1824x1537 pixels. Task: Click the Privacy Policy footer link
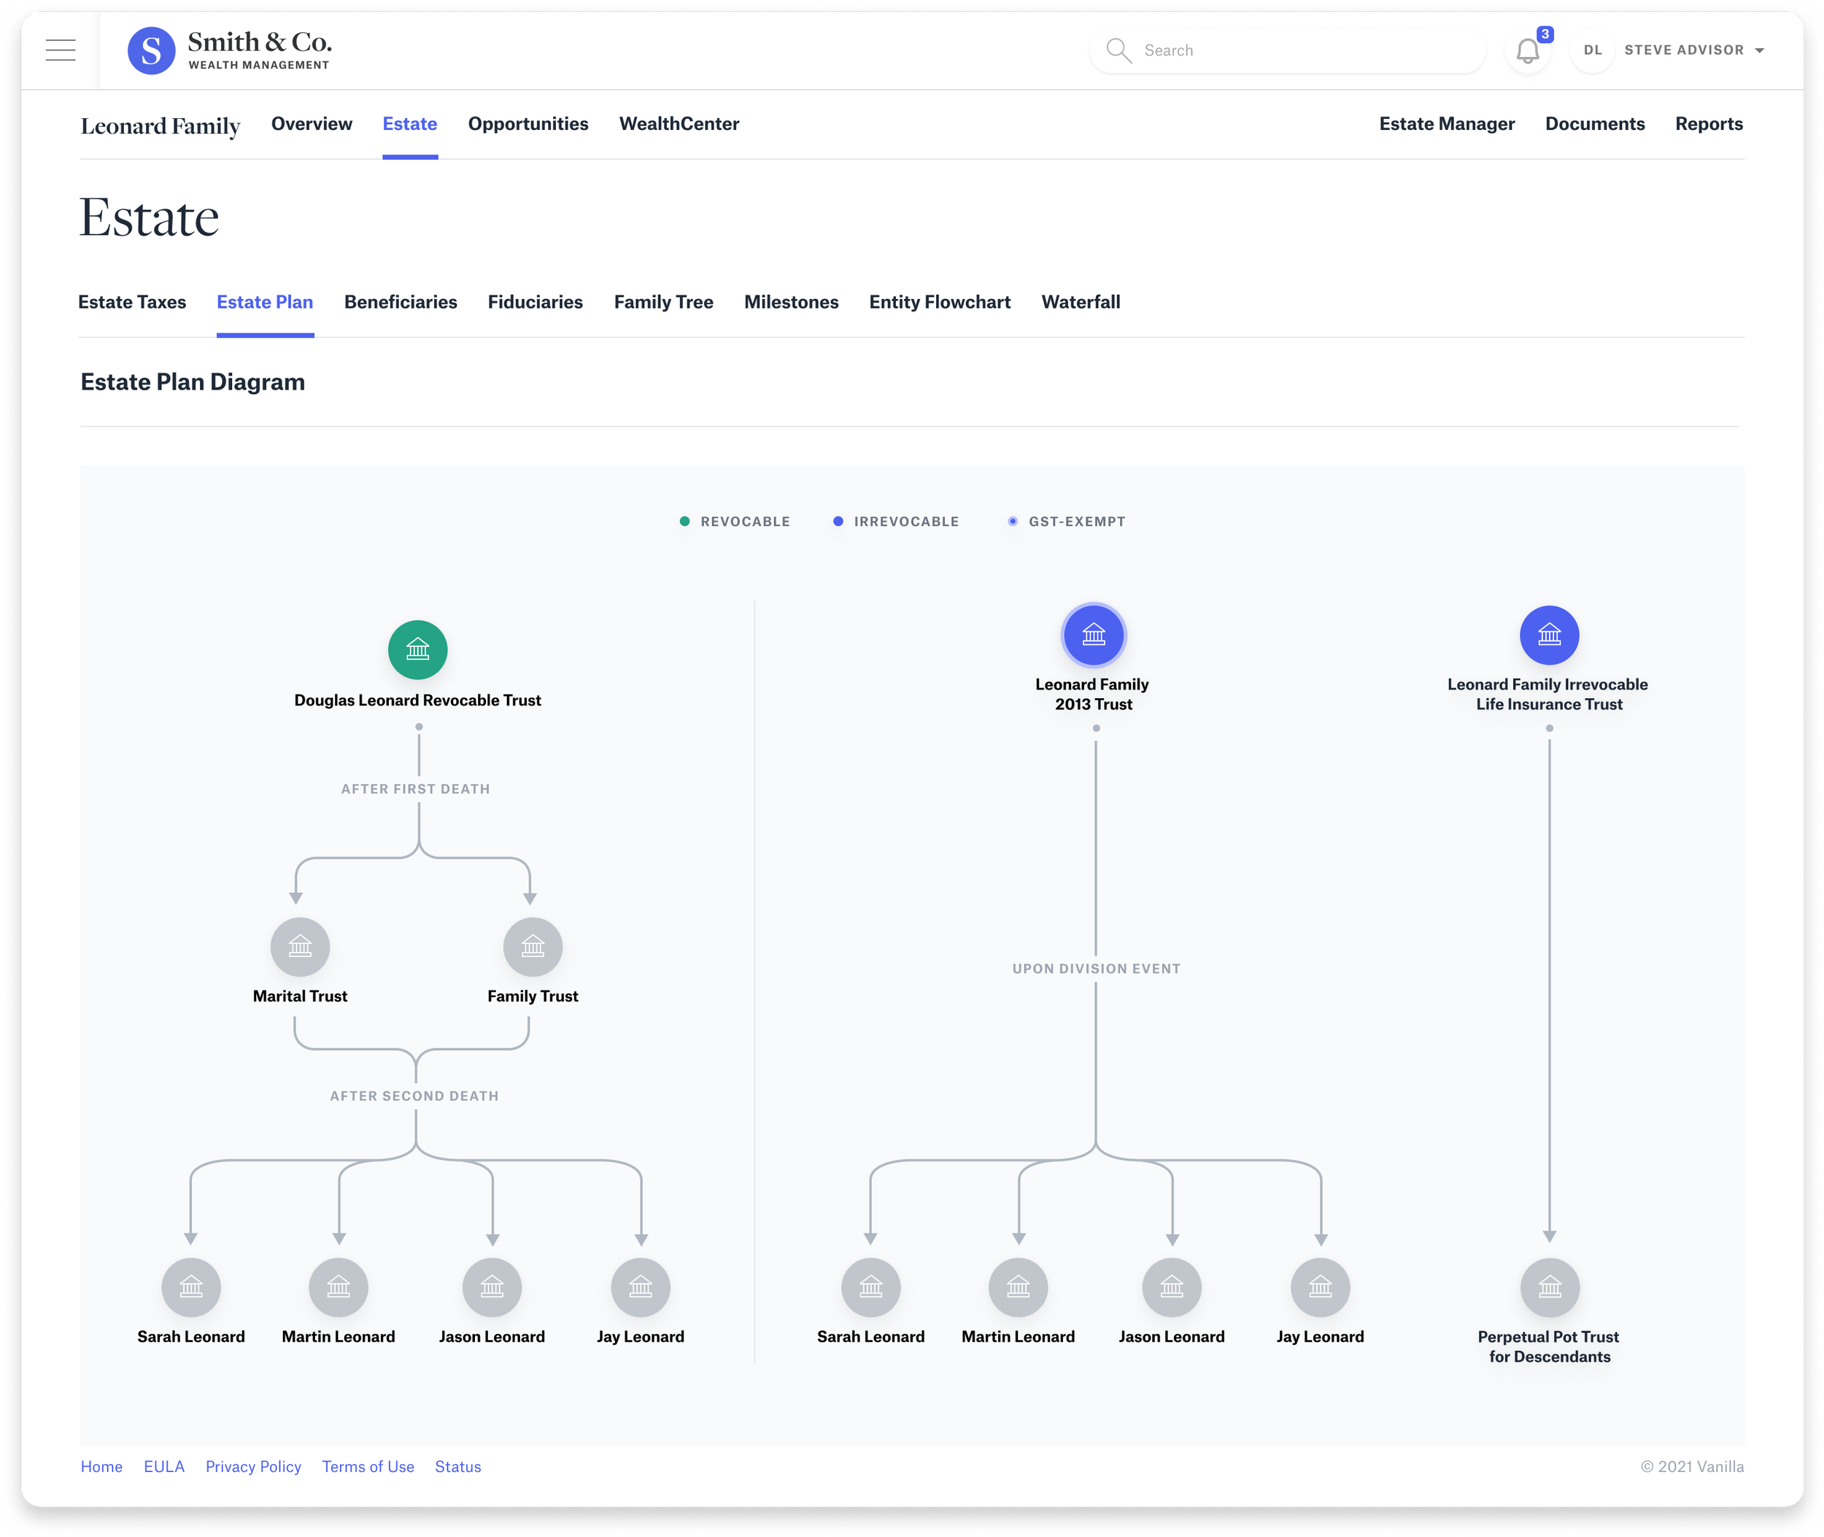click(252, 1466)
